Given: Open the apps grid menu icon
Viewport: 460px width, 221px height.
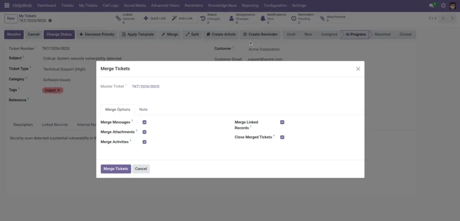Looking at the screenshot, I should [x=7, y=5].
